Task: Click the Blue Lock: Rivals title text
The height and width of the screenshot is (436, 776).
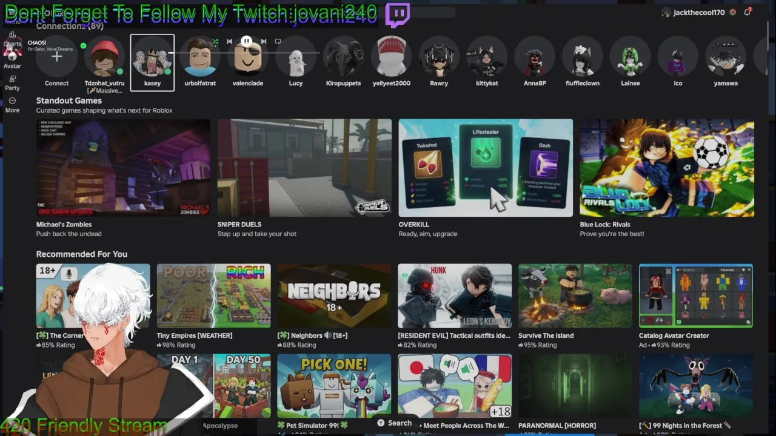Action: pyautogui.click(x=605, y=225)
